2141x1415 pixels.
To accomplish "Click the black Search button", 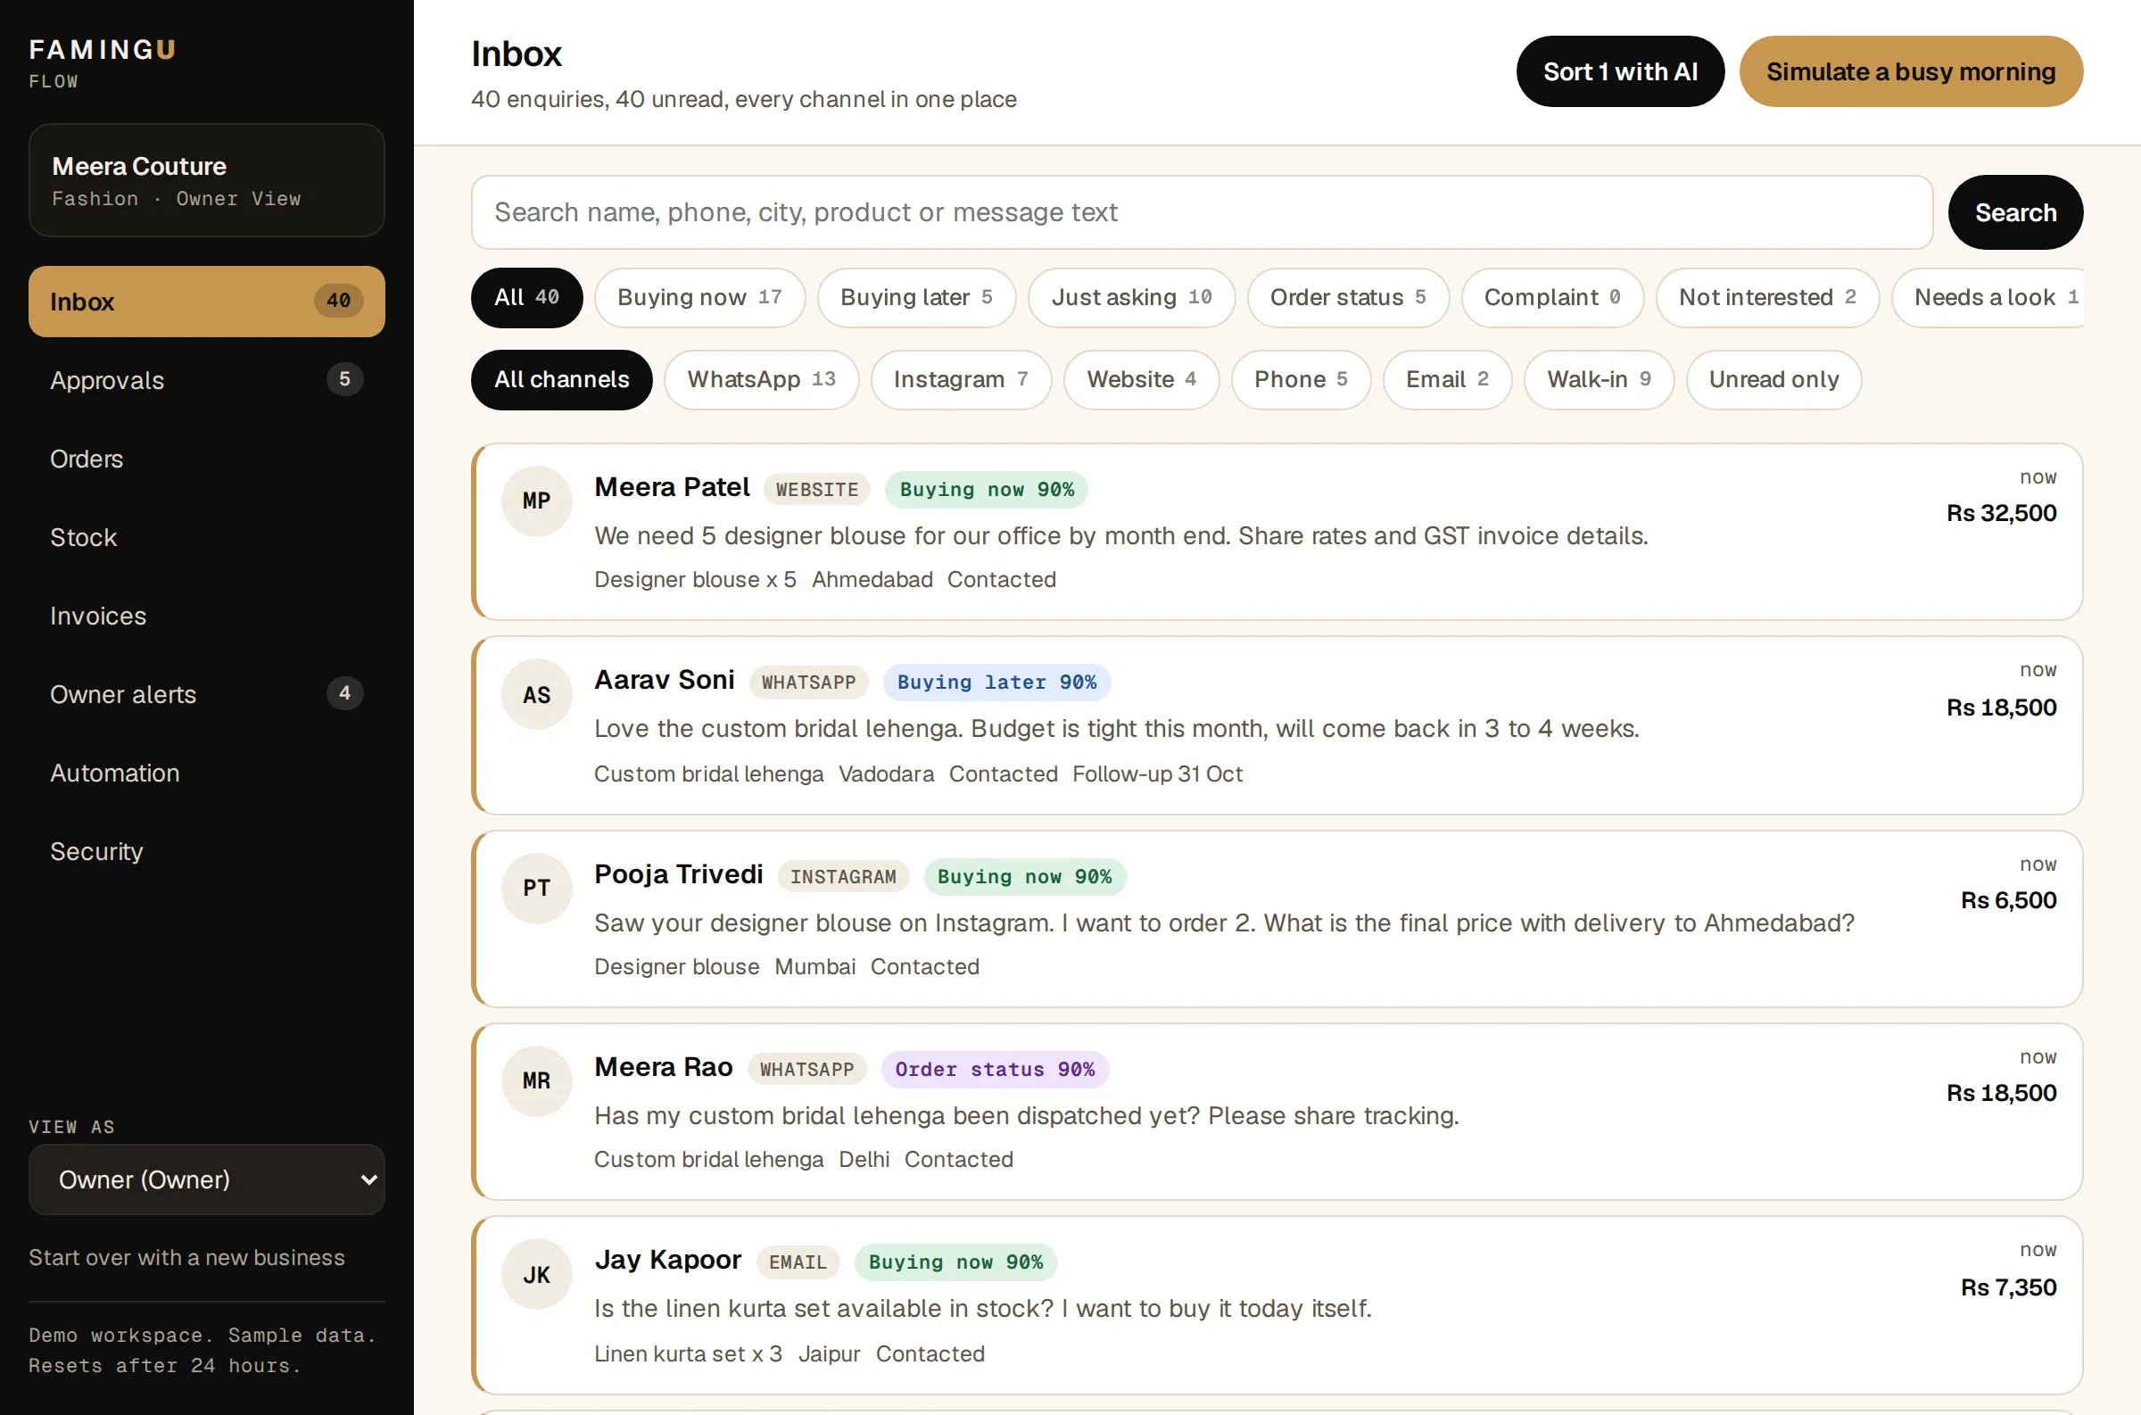I will click(x=2014, y=212).
